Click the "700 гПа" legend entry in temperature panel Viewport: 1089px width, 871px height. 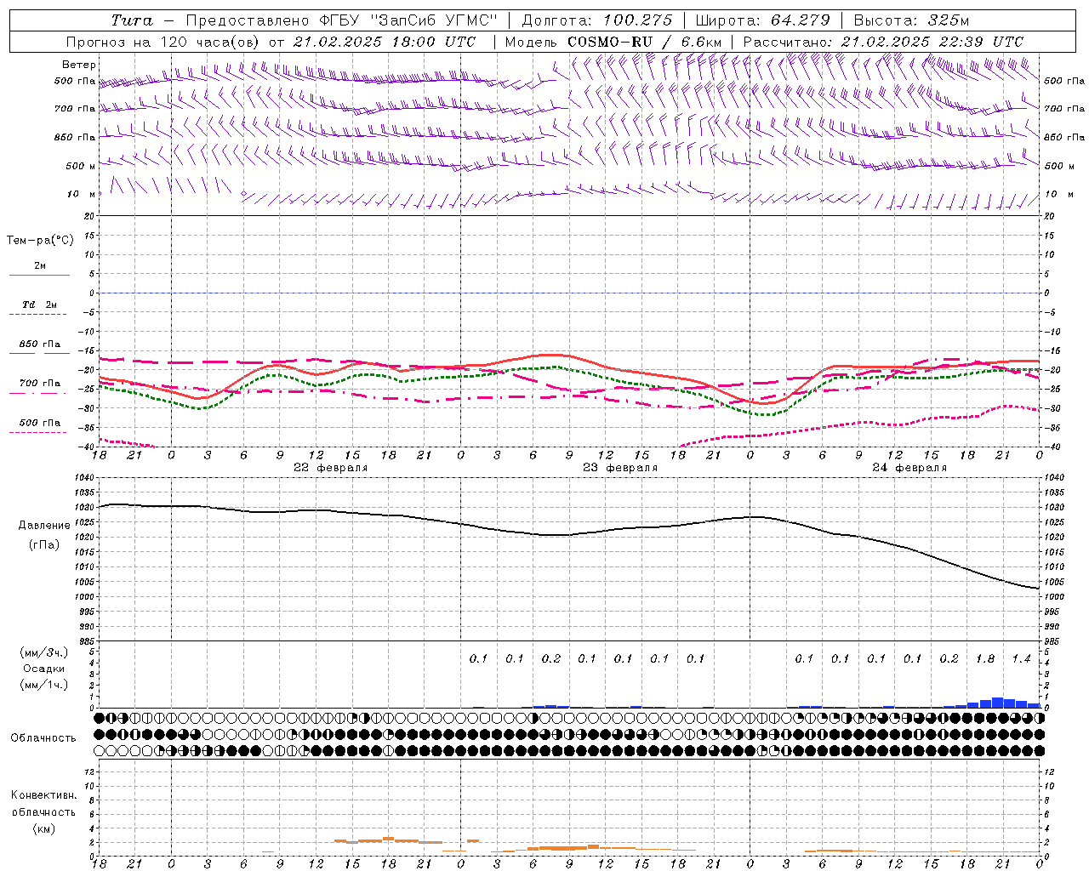click(40, 384)
